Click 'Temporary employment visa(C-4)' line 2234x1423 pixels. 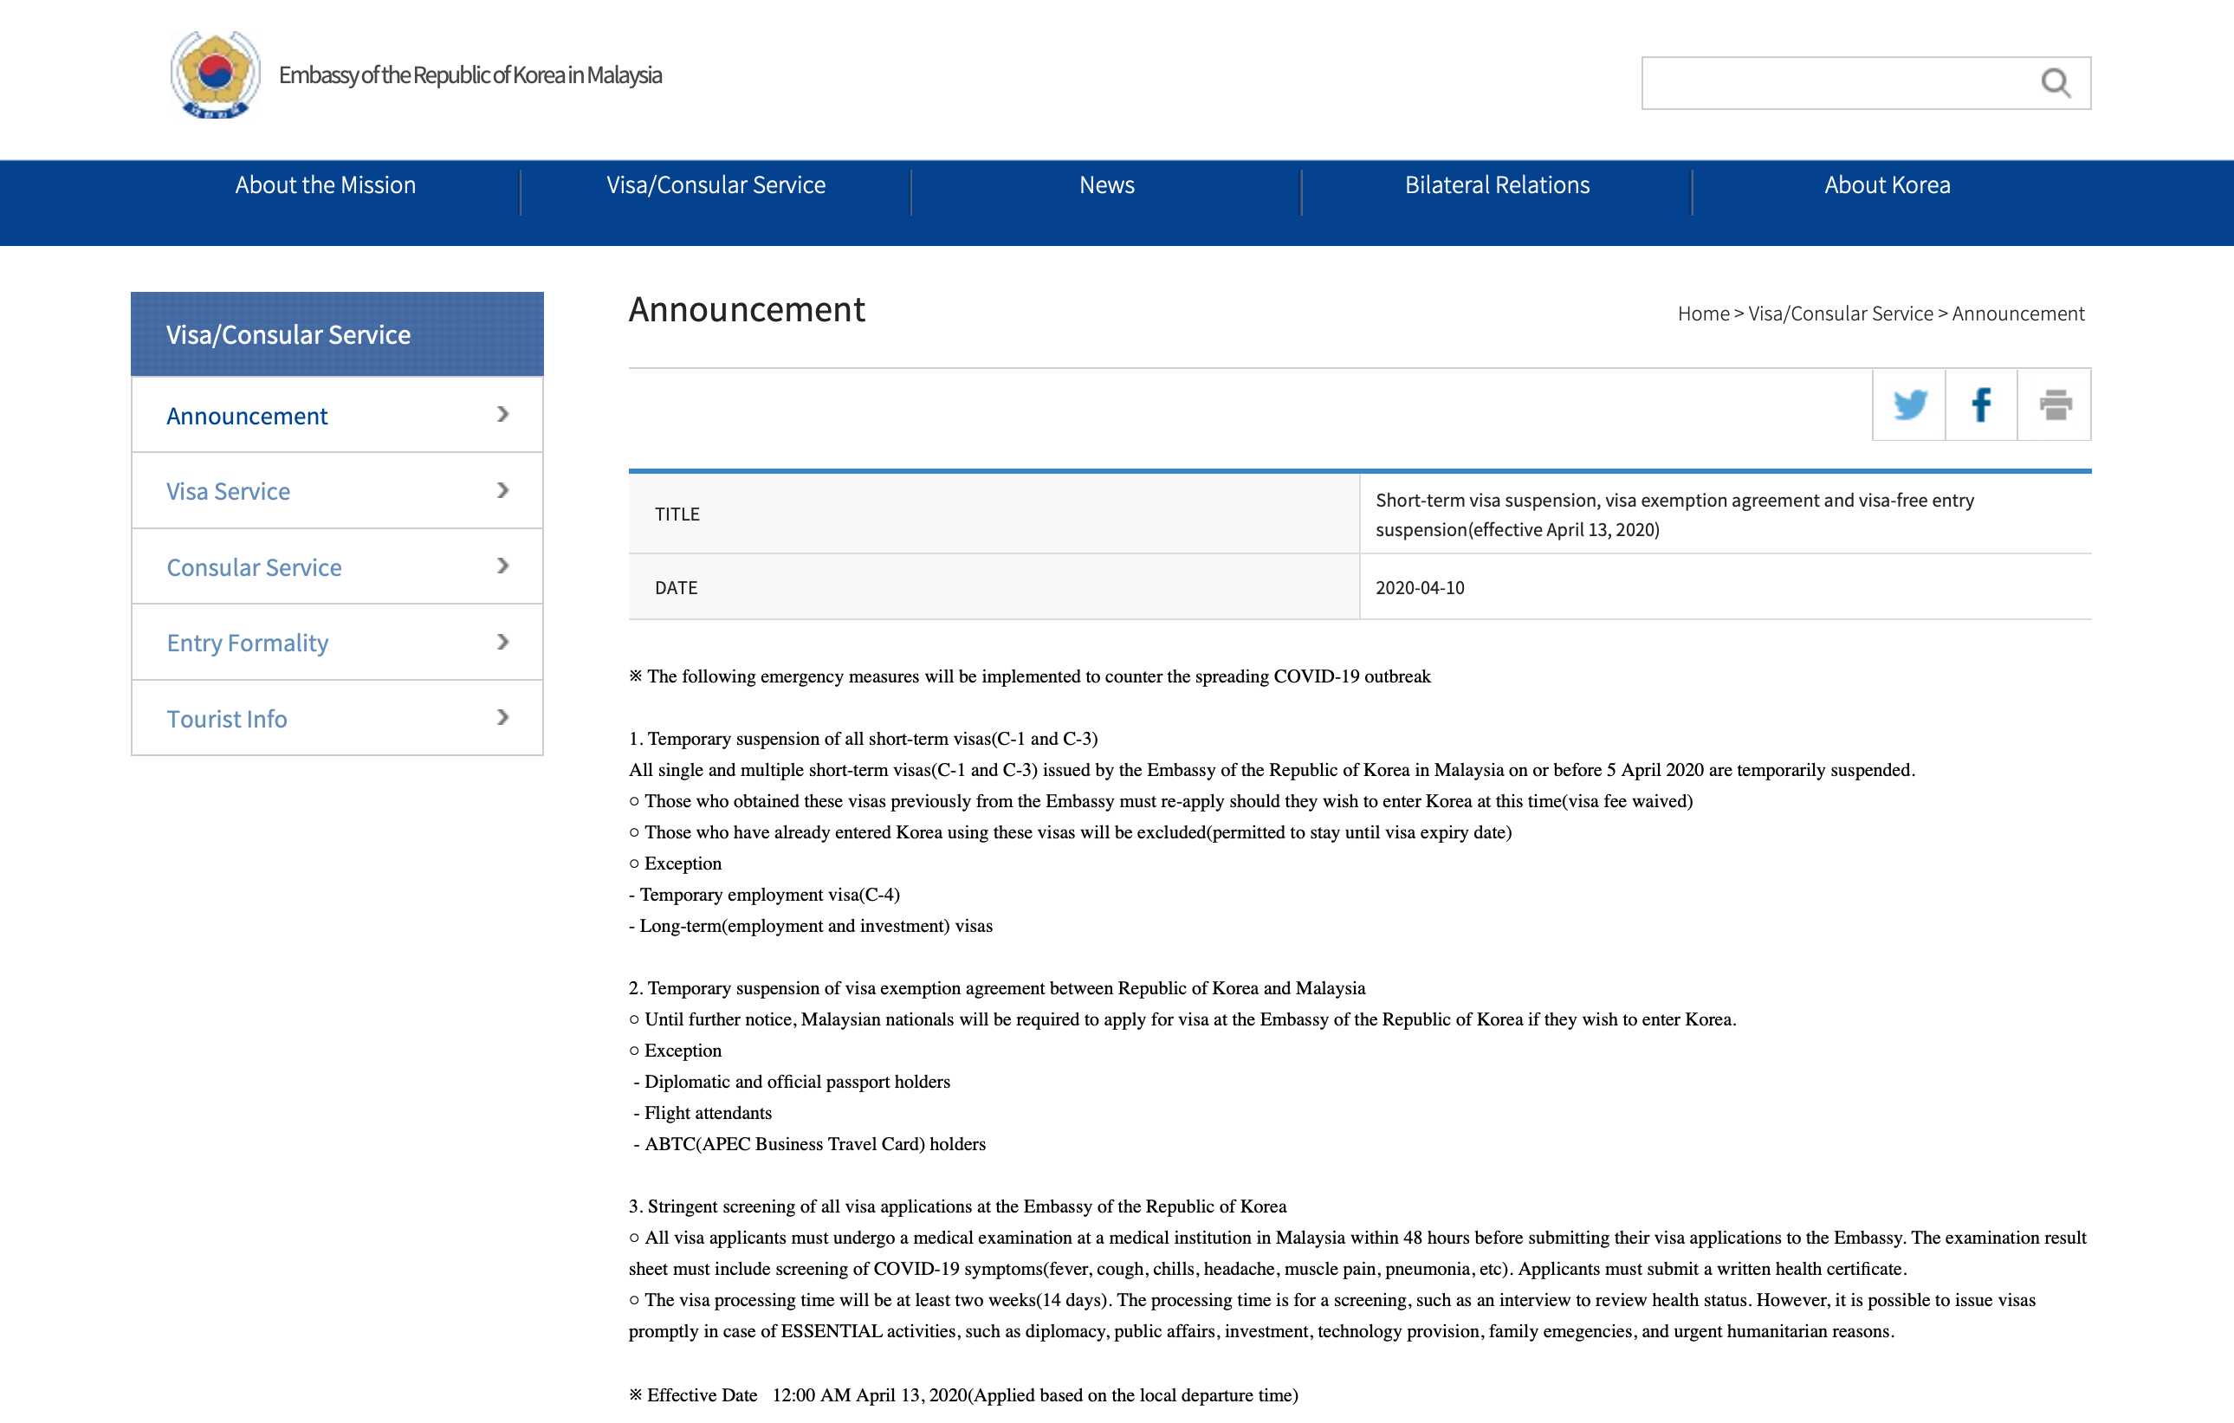click(x=765, y=894)
